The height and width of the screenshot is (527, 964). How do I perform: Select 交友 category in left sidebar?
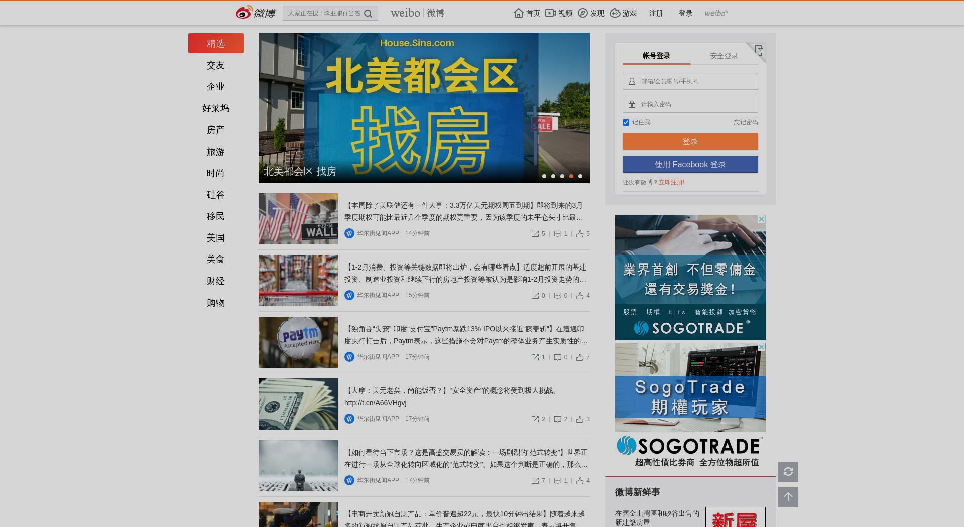216,65
